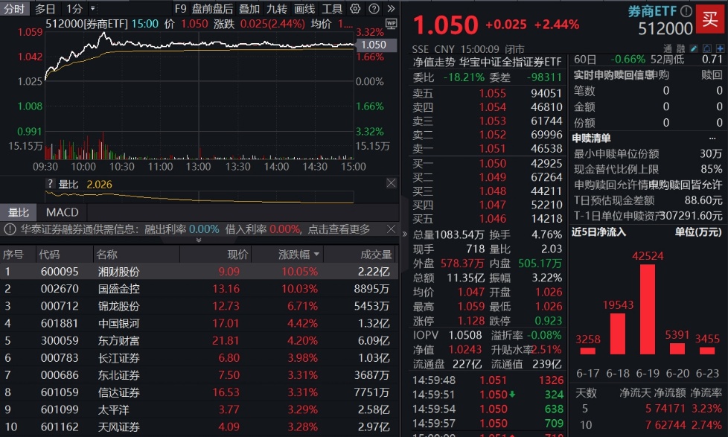Click the 通 badge
Image resolution: width=728 pixels, height=437 pixels.
(668, 48)
